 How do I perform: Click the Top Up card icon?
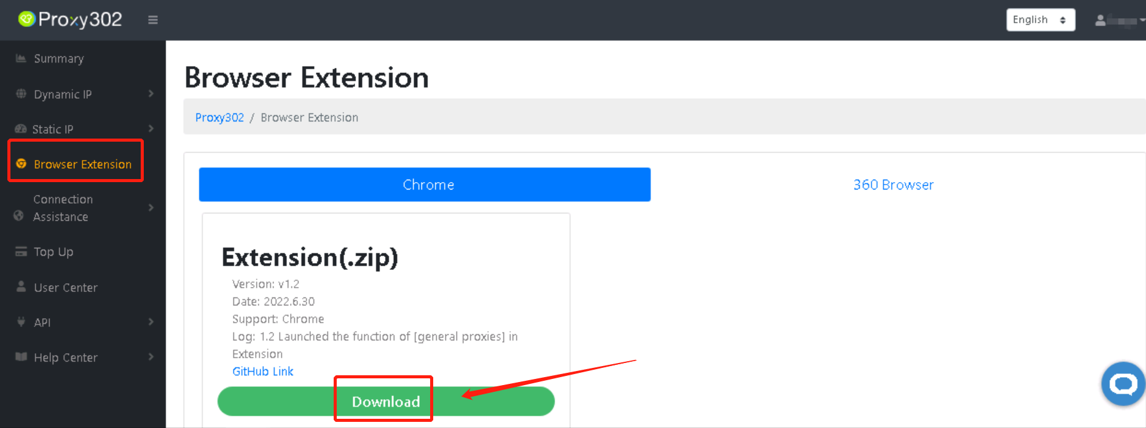pos(21,251)
